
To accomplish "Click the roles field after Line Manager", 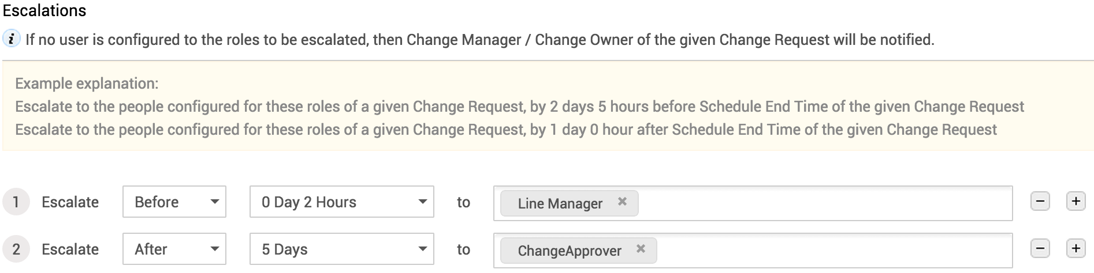I will (x=820, y=203).
